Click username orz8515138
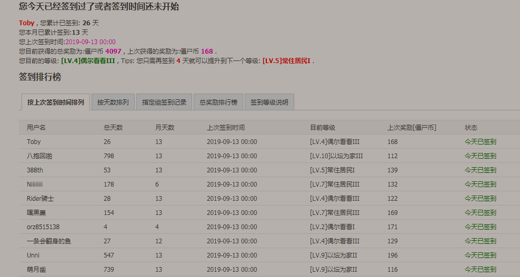520x277 pixels. (x=43, y=227)
